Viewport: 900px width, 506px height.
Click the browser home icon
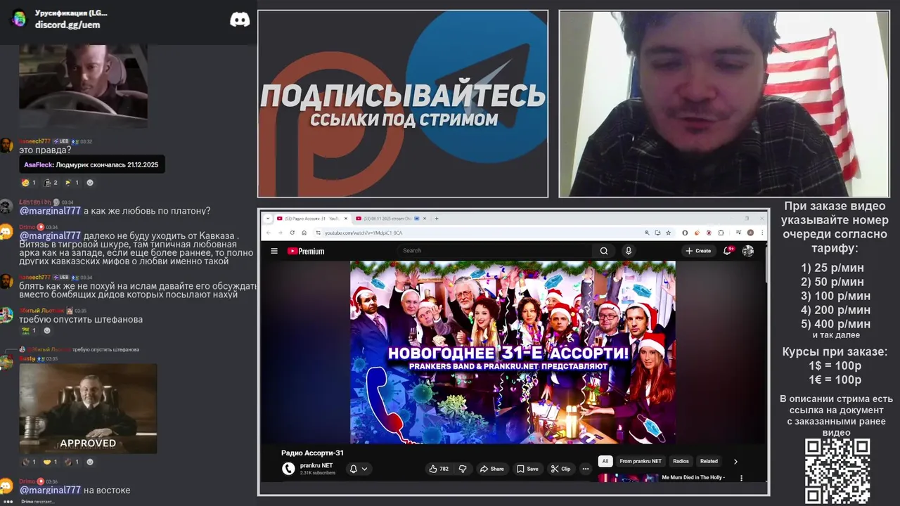(x=304, y=233)
